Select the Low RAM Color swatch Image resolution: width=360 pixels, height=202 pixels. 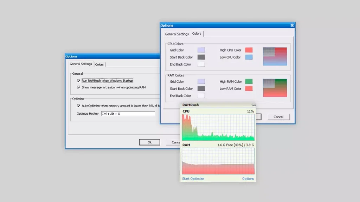tap(249, 89)
